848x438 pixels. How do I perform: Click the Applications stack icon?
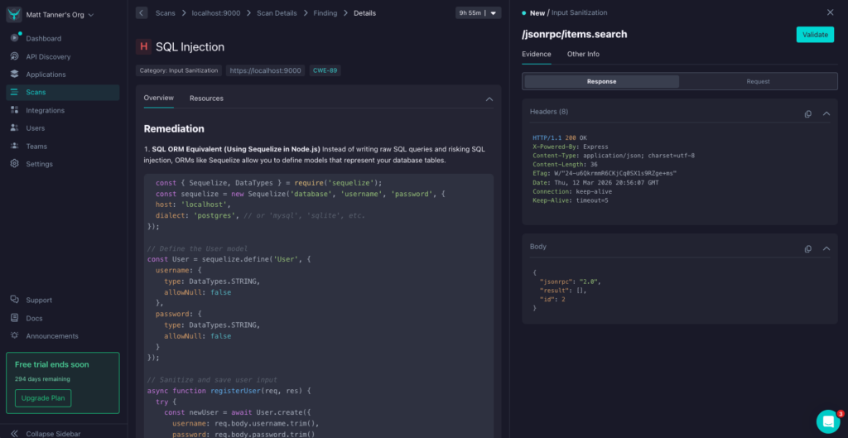pyautogui.click(x=15, y=74)
